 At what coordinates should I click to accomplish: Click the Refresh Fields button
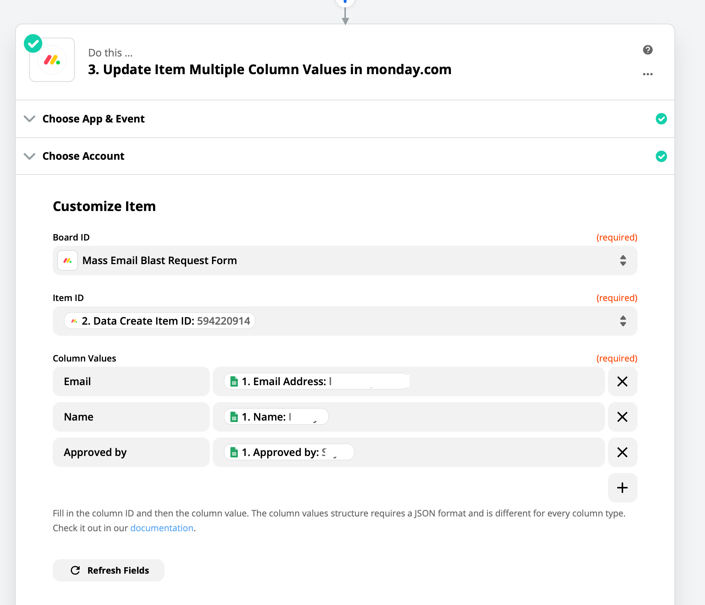(x=108, y=570)
